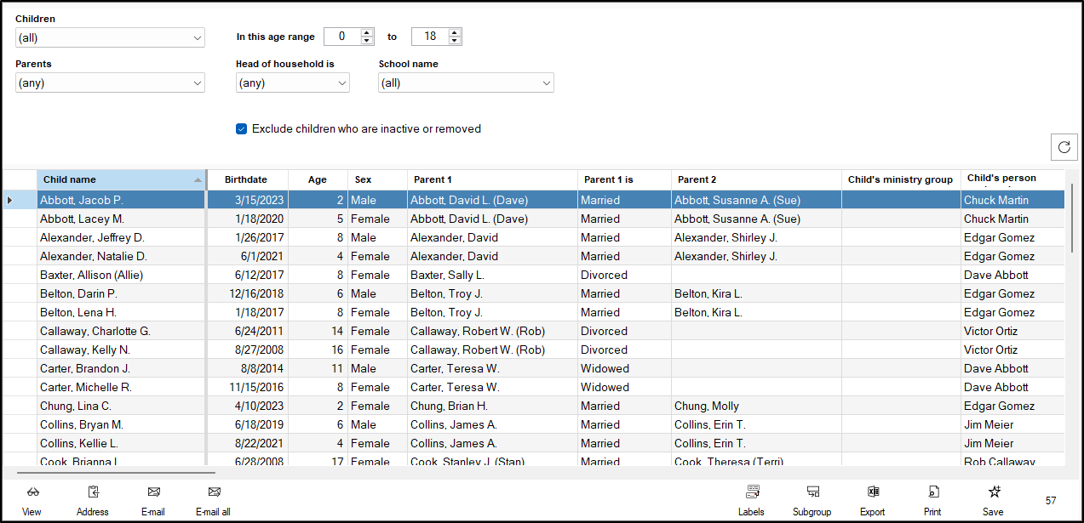1084x523 pixels.
Task: Save the report with the star icon
Action: [993, 492]
